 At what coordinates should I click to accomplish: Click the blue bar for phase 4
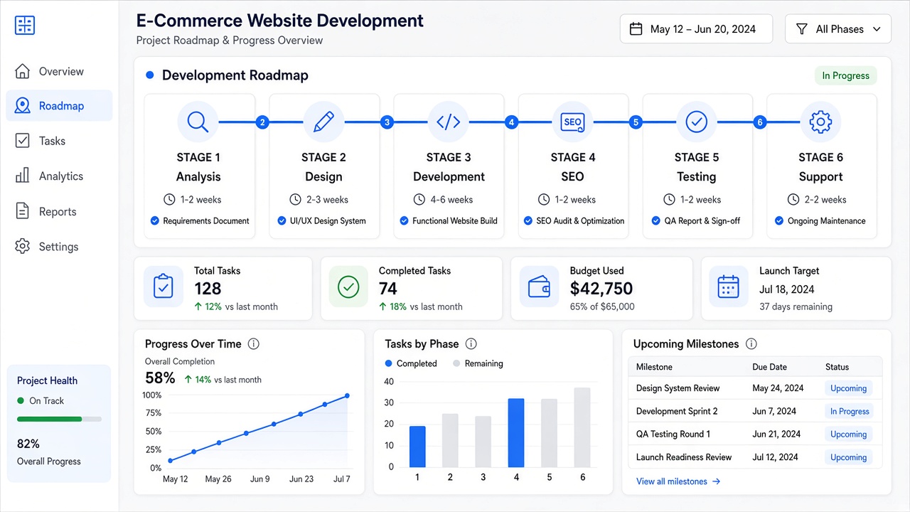tap(516, 432)
